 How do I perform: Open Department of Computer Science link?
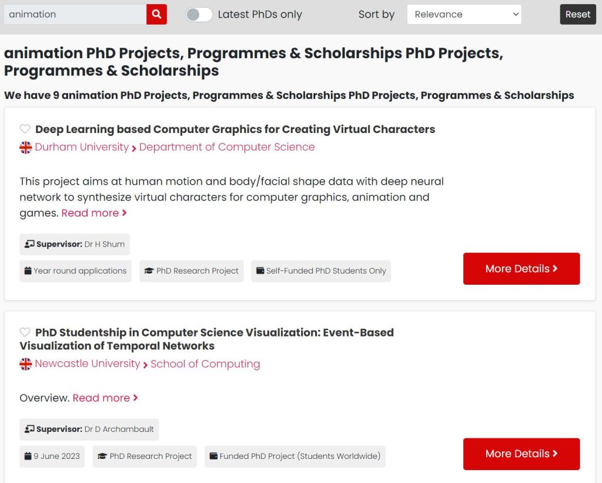coord(227,147)
